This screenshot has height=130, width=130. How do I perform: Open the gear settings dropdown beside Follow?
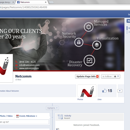(x=116, y=76)
